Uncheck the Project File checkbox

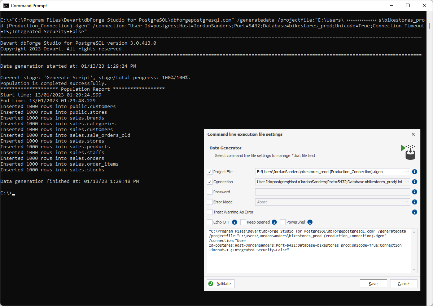pyautogui.click(x=210, y=172)
